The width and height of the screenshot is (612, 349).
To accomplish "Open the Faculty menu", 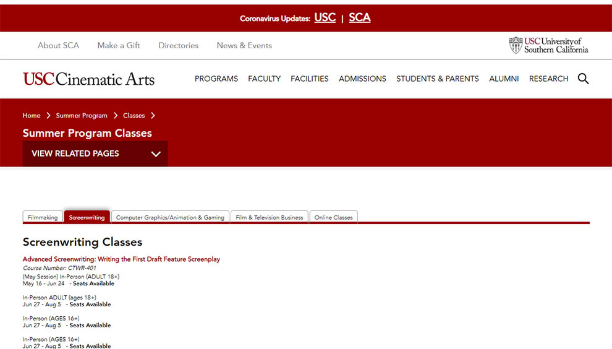I will coord(264,79).
